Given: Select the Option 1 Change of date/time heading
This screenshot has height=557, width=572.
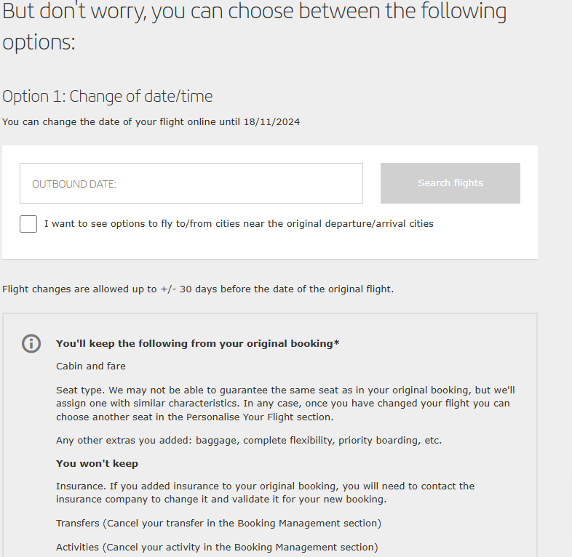Looking at the screenshot, I should (x=107, y=97).
